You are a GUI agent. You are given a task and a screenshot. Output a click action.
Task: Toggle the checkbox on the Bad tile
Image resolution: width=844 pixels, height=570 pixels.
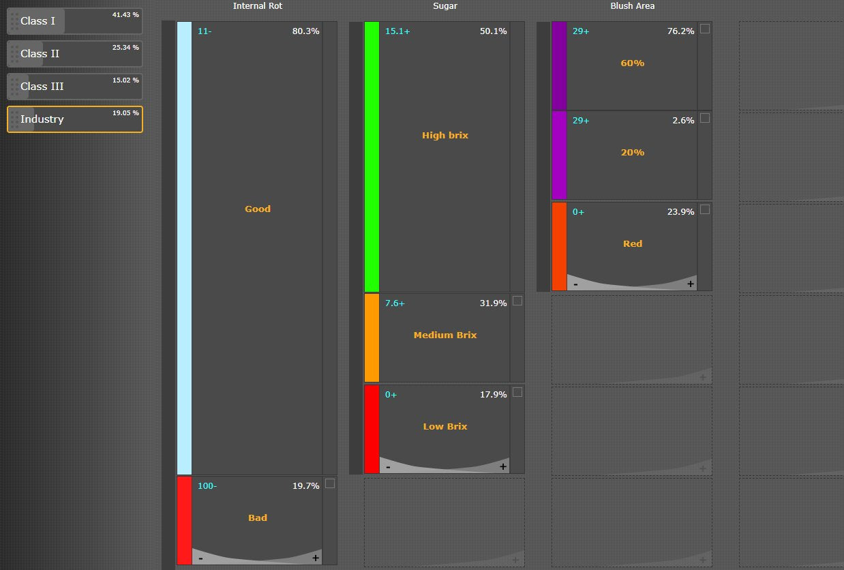330,483
